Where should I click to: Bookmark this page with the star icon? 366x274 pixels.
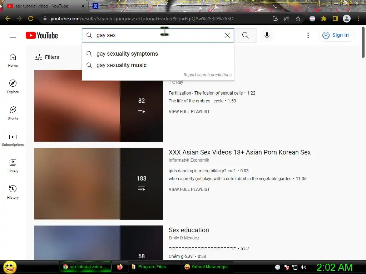(298, 19)
